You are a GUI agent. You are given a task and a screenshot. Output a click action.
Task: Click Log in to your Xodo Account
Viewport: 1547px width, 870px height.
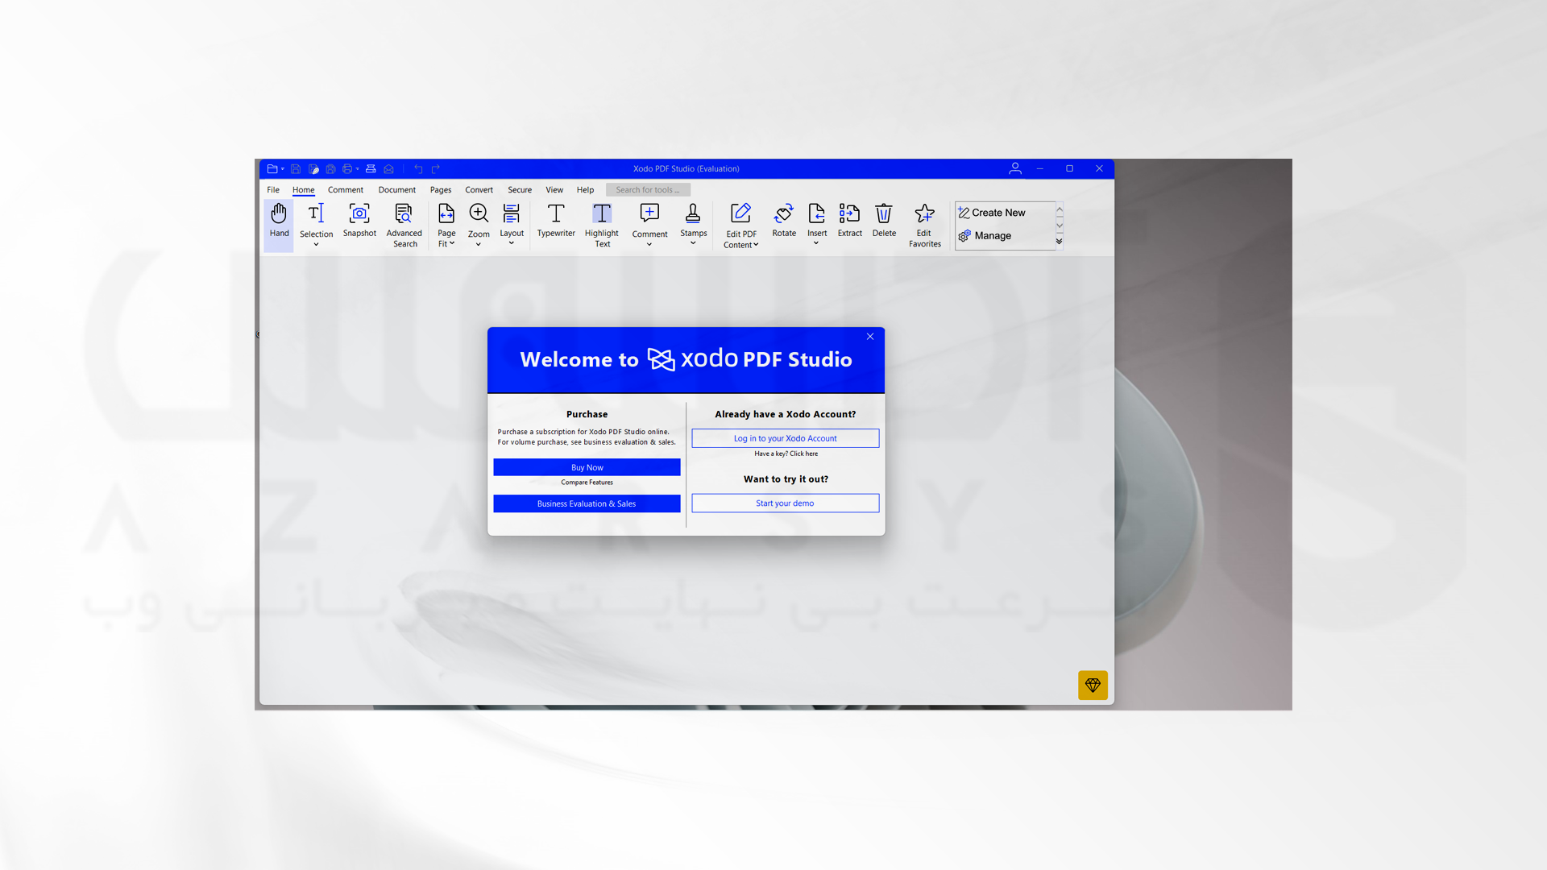point(785,438)
